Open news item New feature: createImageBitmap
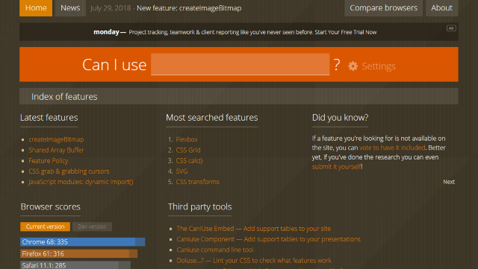 (189, 8)
